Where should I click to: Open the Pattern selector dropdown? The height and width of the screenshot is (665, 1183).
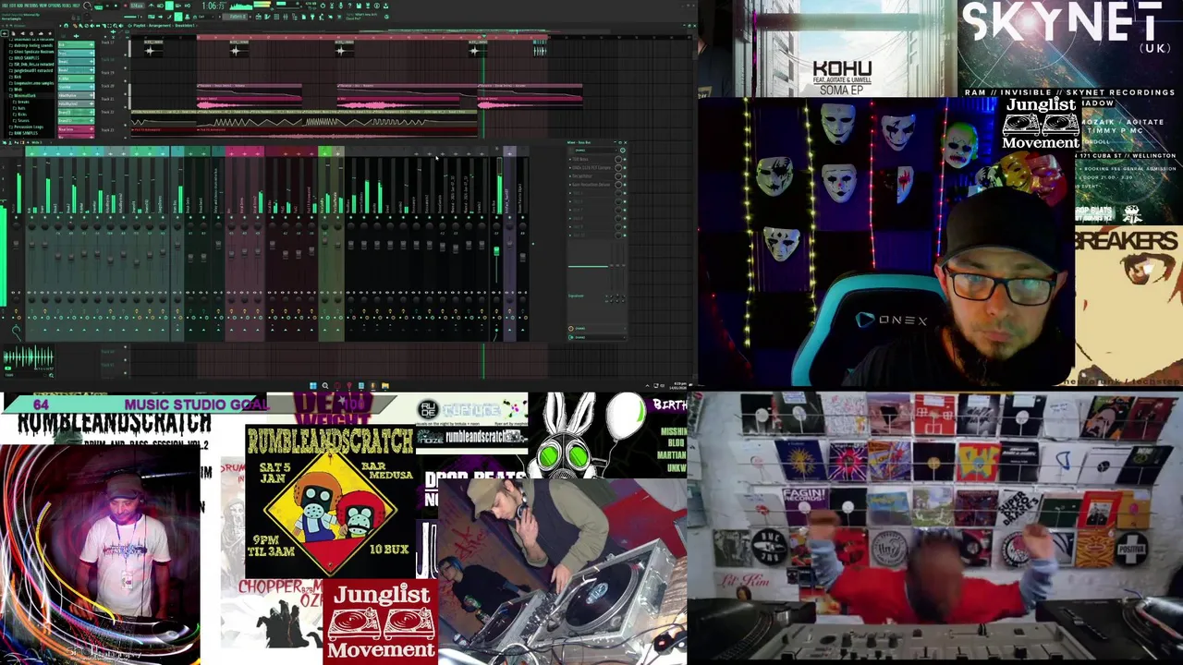pyautogui.click(x=236, y=17)
